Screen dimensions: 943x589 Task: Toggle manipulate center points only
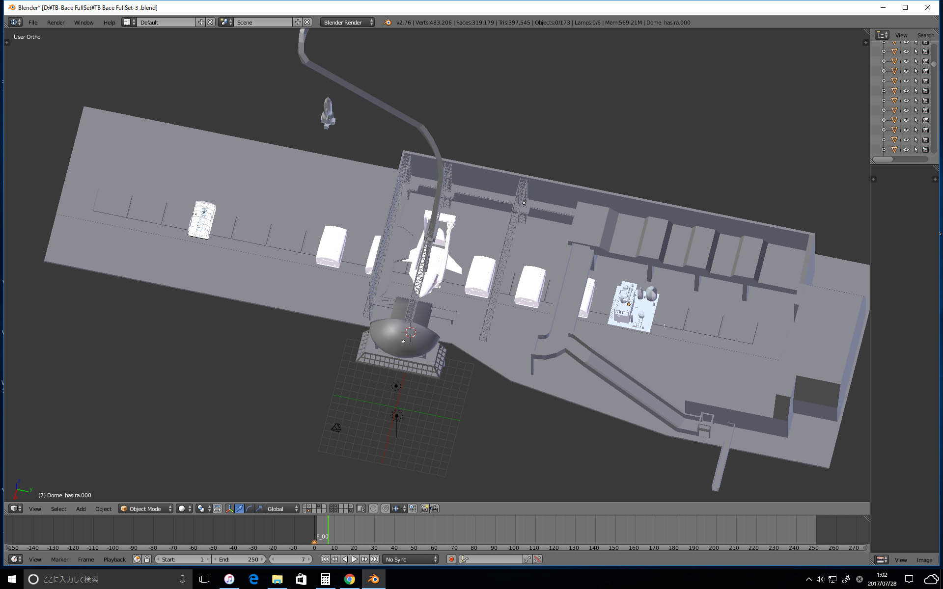point(217,509)
